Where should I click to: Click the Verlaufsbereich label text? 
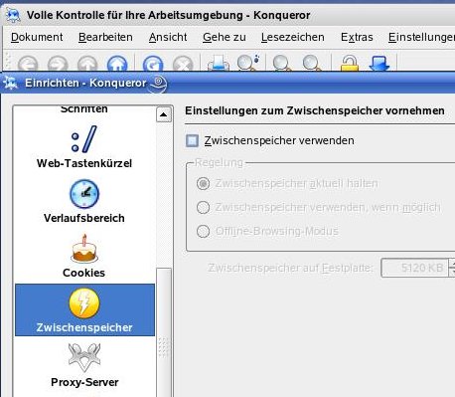tap(84, 218)
